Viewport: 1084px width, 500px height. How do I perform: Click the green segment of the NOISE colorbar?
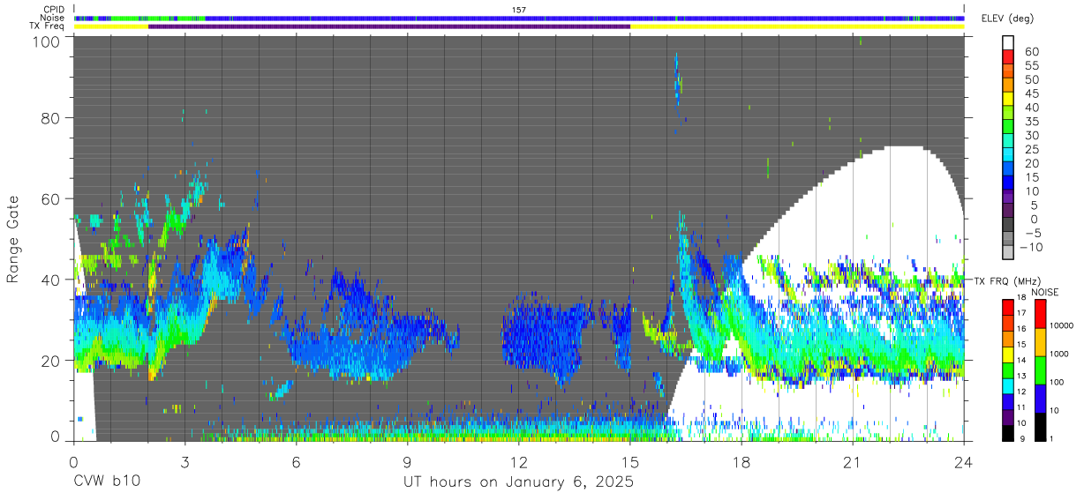click(1041, 369)
